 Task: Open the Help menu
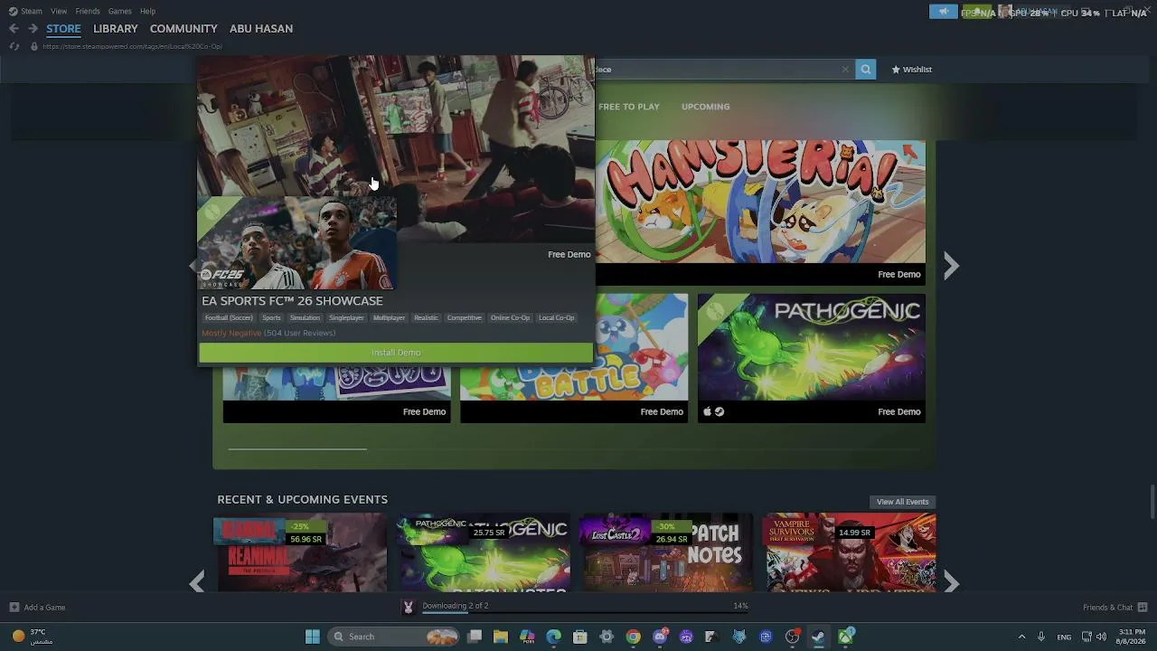pyautogui.click(x=147, y=11)
